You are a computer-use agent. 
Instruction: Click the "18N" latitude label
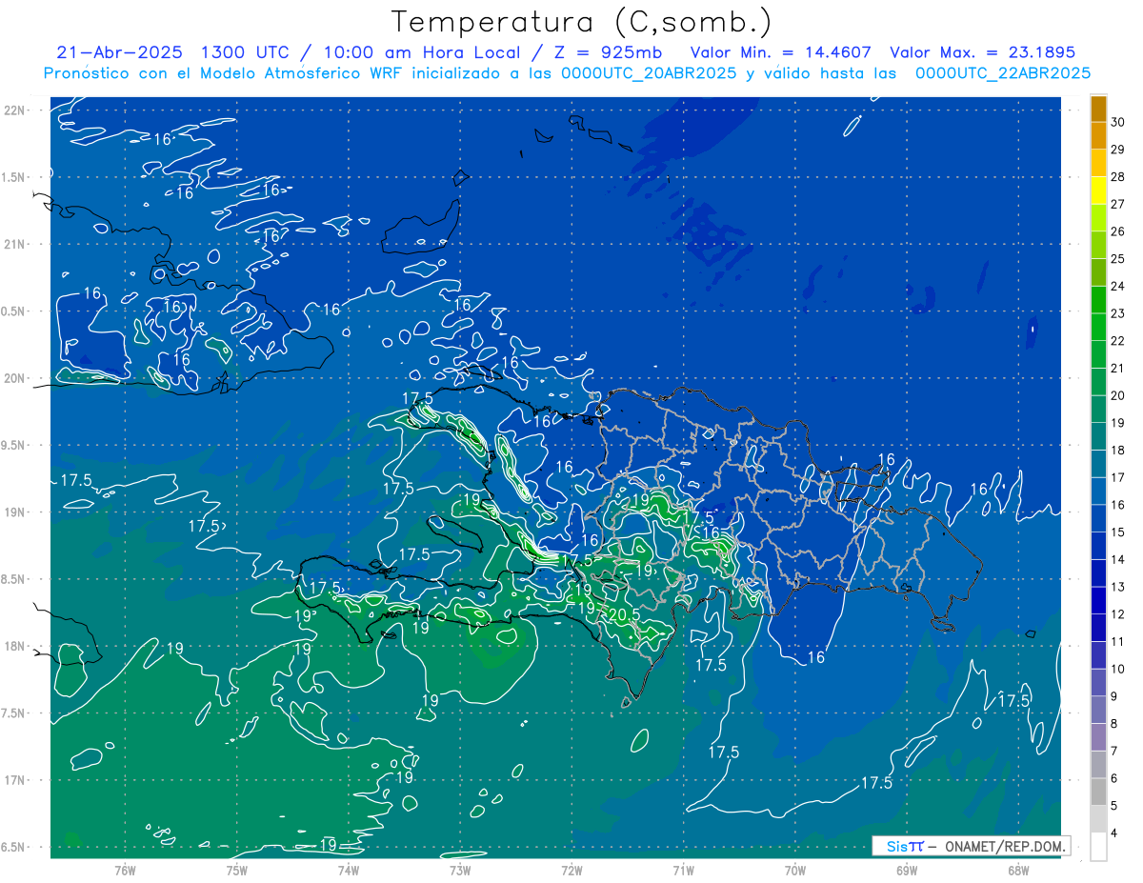pyautogui.click(x=16, y=646)
